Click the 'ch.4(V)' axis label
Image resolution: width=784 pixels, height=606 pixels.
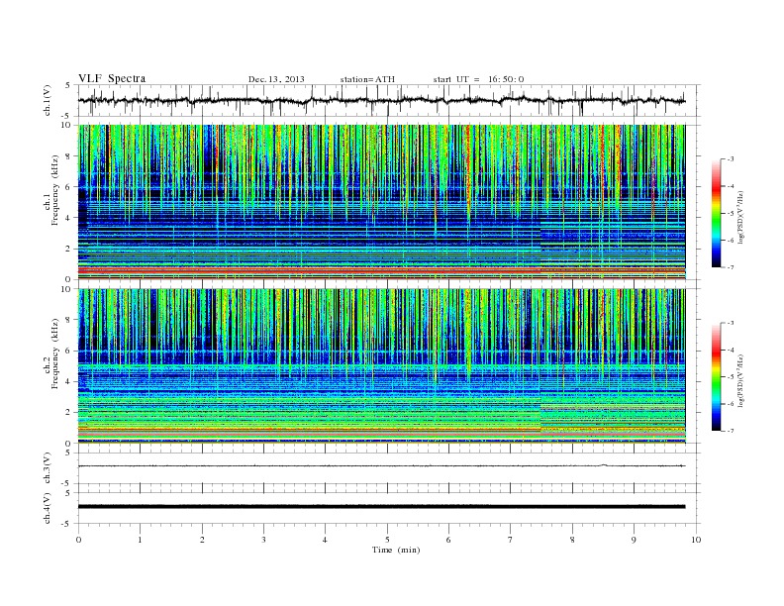[47, 508]
